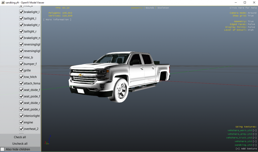Remove vehshare_worn.ytd texture via [-]
This screenshot has width=258, height=152.
255,130
